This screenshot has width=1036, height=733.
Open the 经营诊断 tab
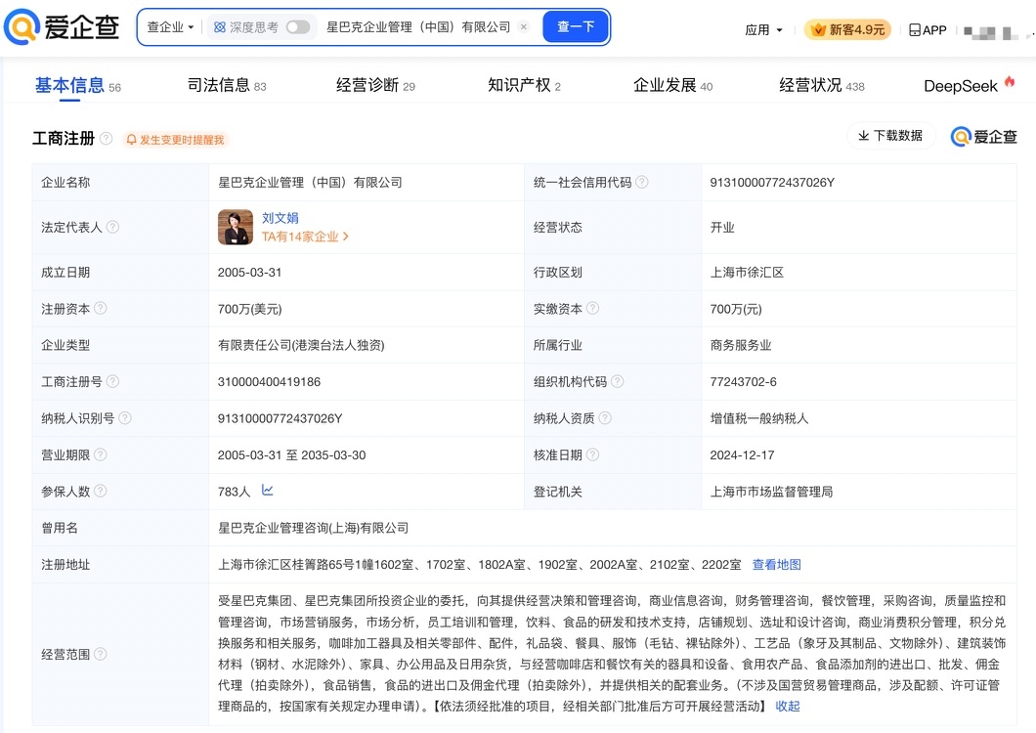[375, 86]
